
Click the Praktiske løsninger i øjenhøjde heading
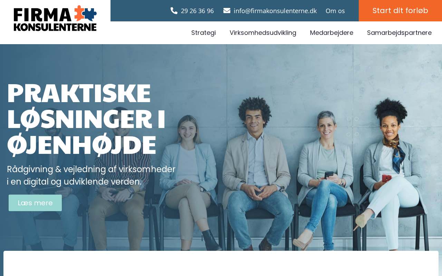point(86,119)
